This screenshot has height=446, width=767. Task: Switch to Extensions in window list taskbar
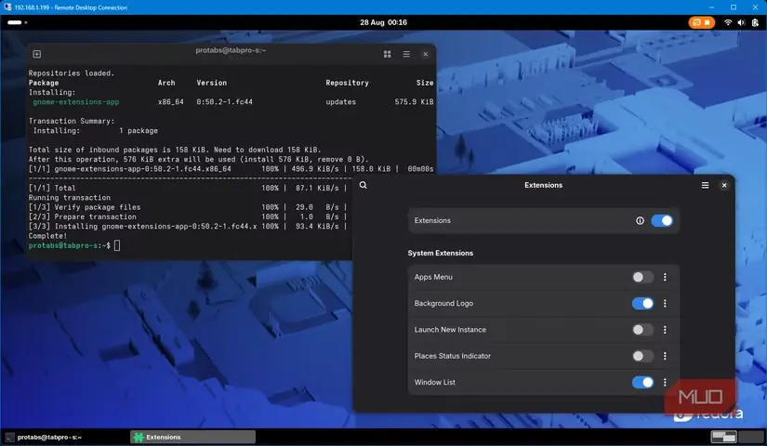(x=192, y=437)
